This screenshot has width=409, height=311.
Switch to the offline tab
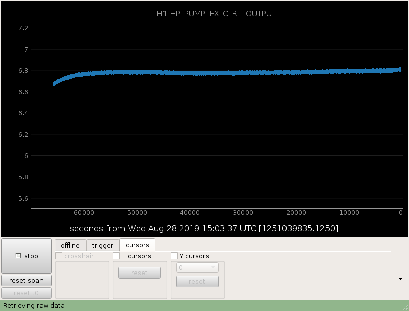70,245
